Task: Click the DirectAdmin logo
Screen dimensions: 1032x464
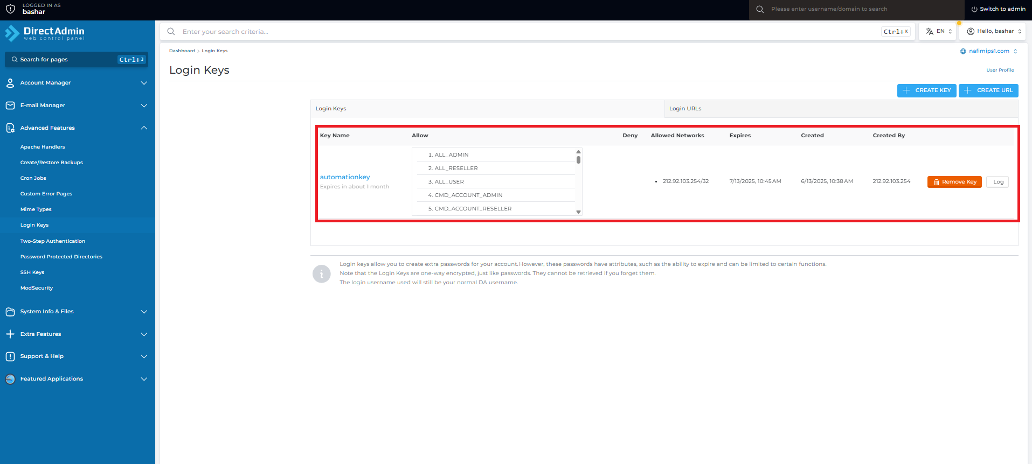Action: 45,33
